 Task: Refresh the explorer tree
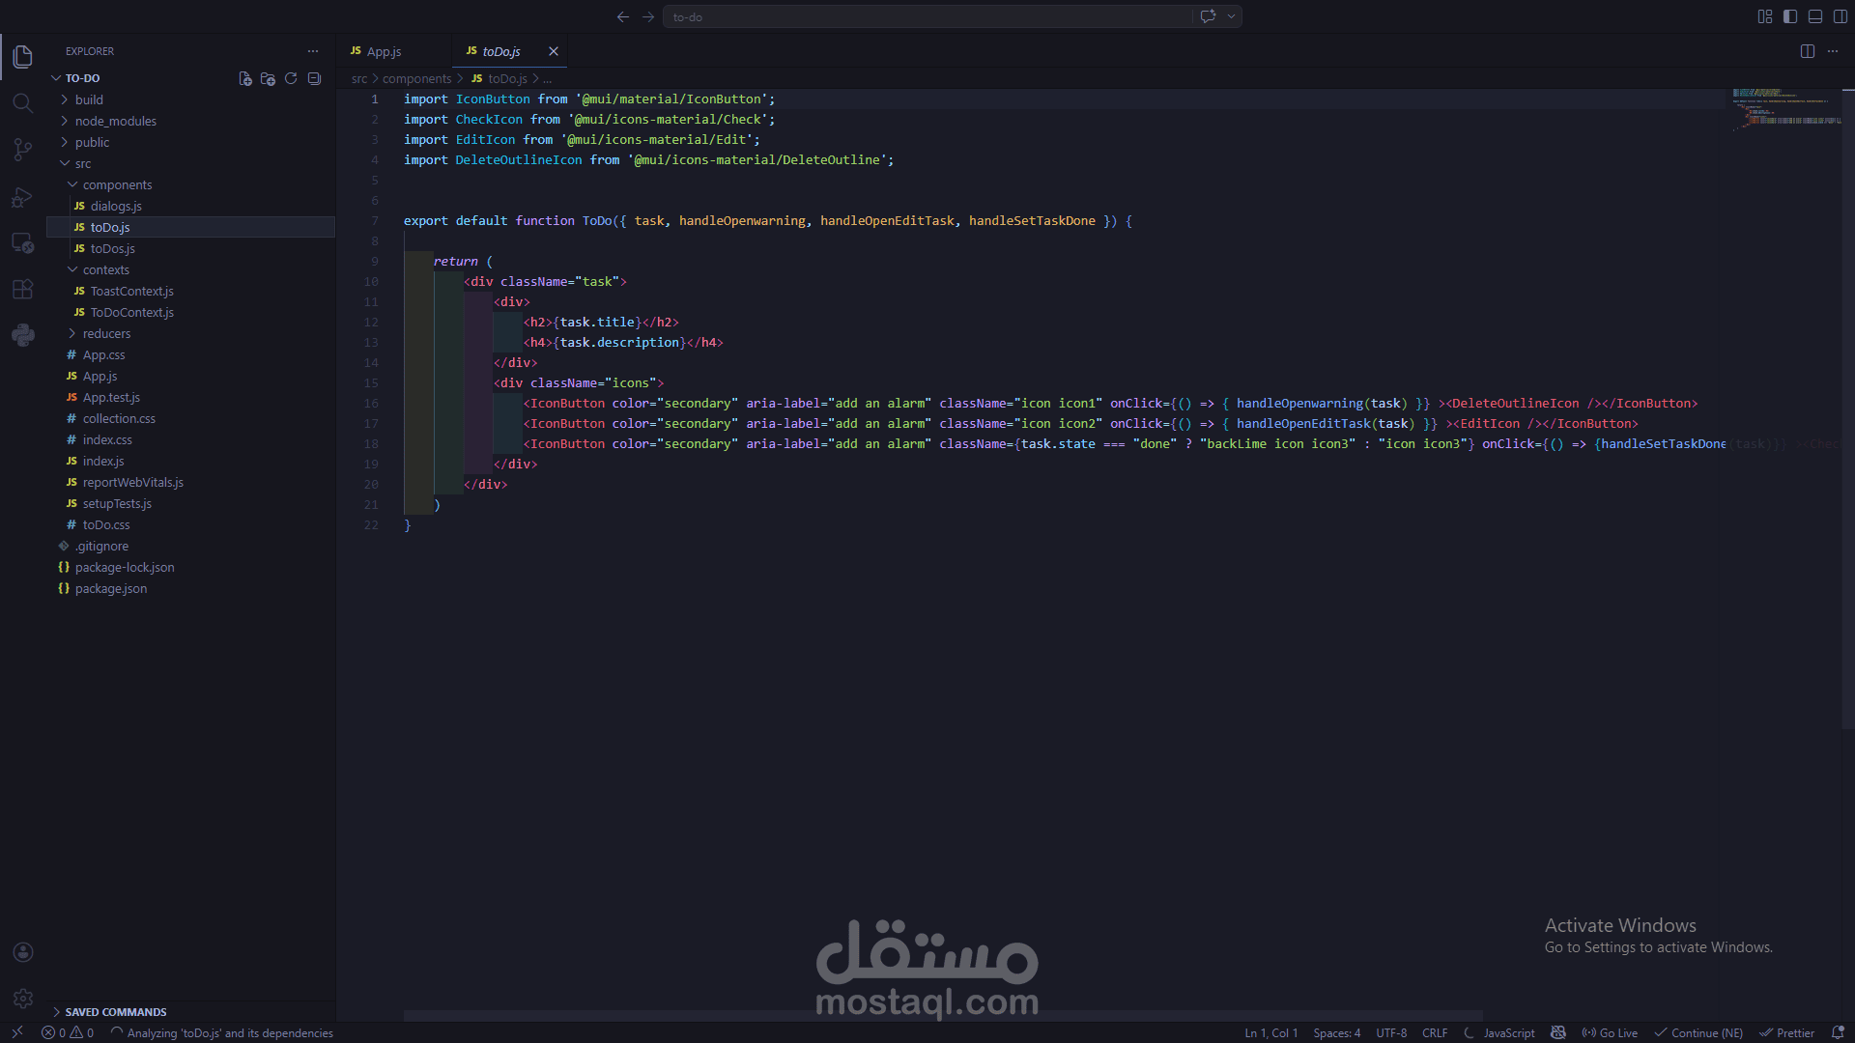point(291,78)
